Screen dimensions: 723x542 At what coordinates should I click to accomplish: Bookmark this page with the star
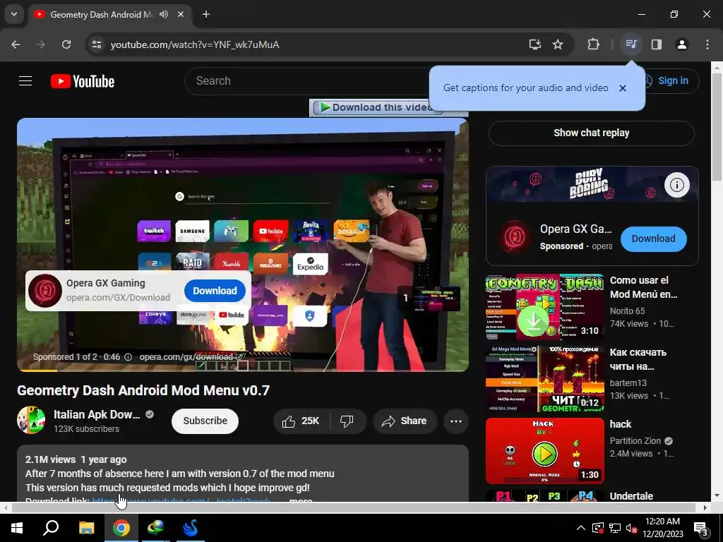pyautogui.click(x=558, y=44)
